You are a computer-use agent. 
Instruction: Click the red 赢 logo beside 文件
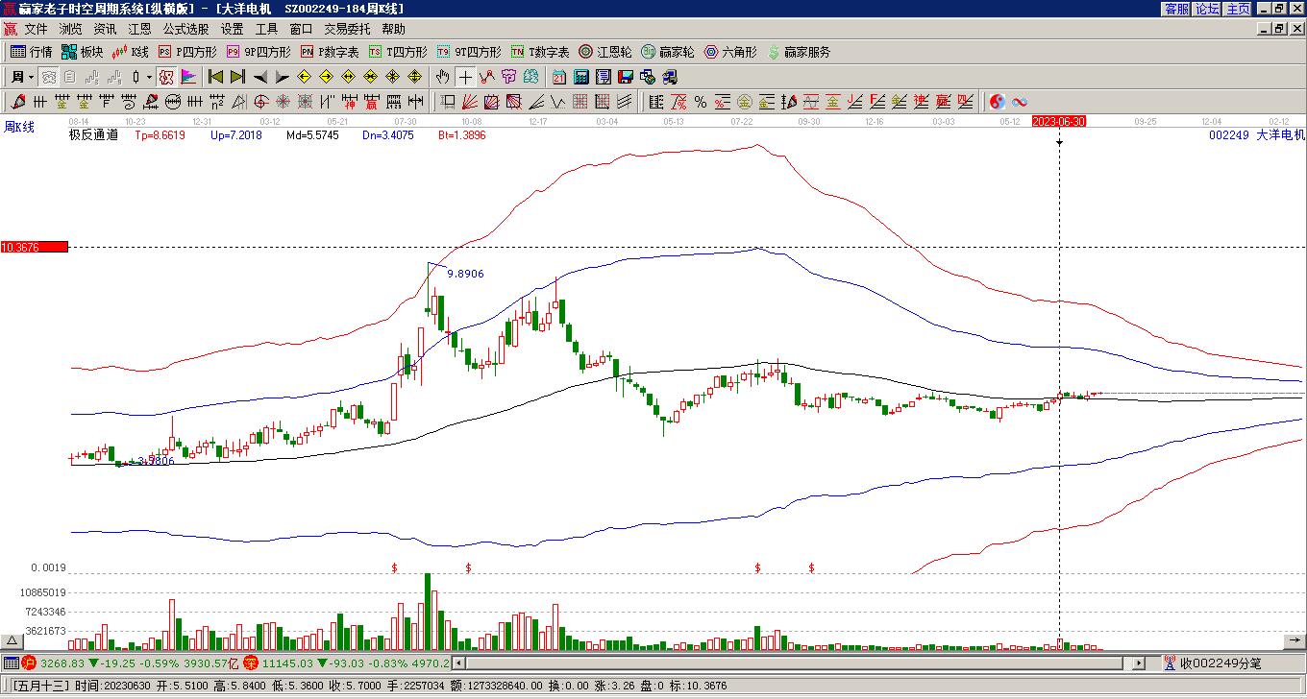tap(11, 30)
